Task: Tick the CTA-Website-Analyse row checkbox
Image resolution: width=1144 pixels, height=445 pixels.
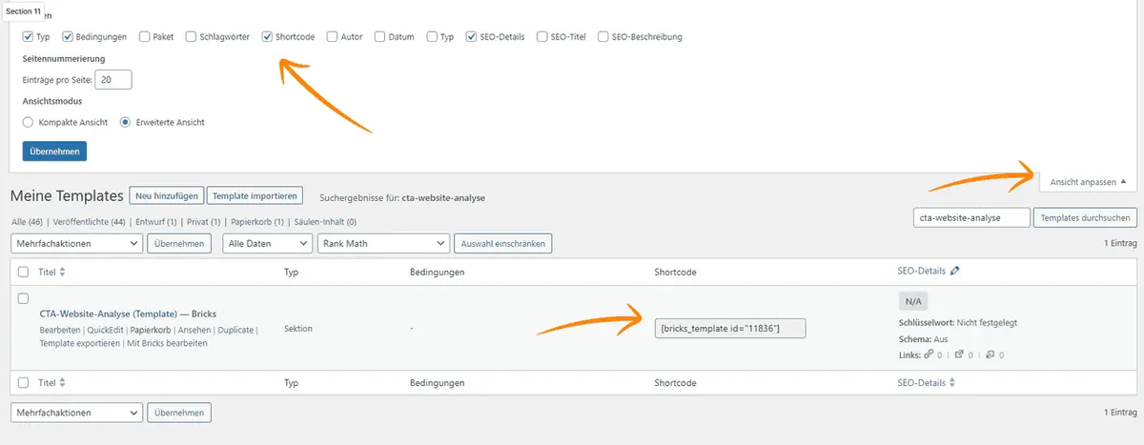Action: 24,298
